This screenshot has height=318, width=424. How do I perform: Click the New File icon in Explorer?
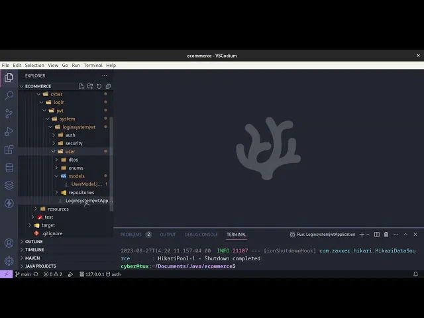pos(81,86)
